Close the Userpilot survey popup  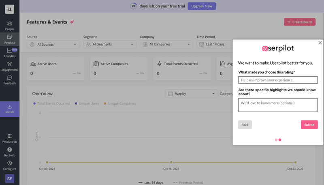(x=320, y=43)
